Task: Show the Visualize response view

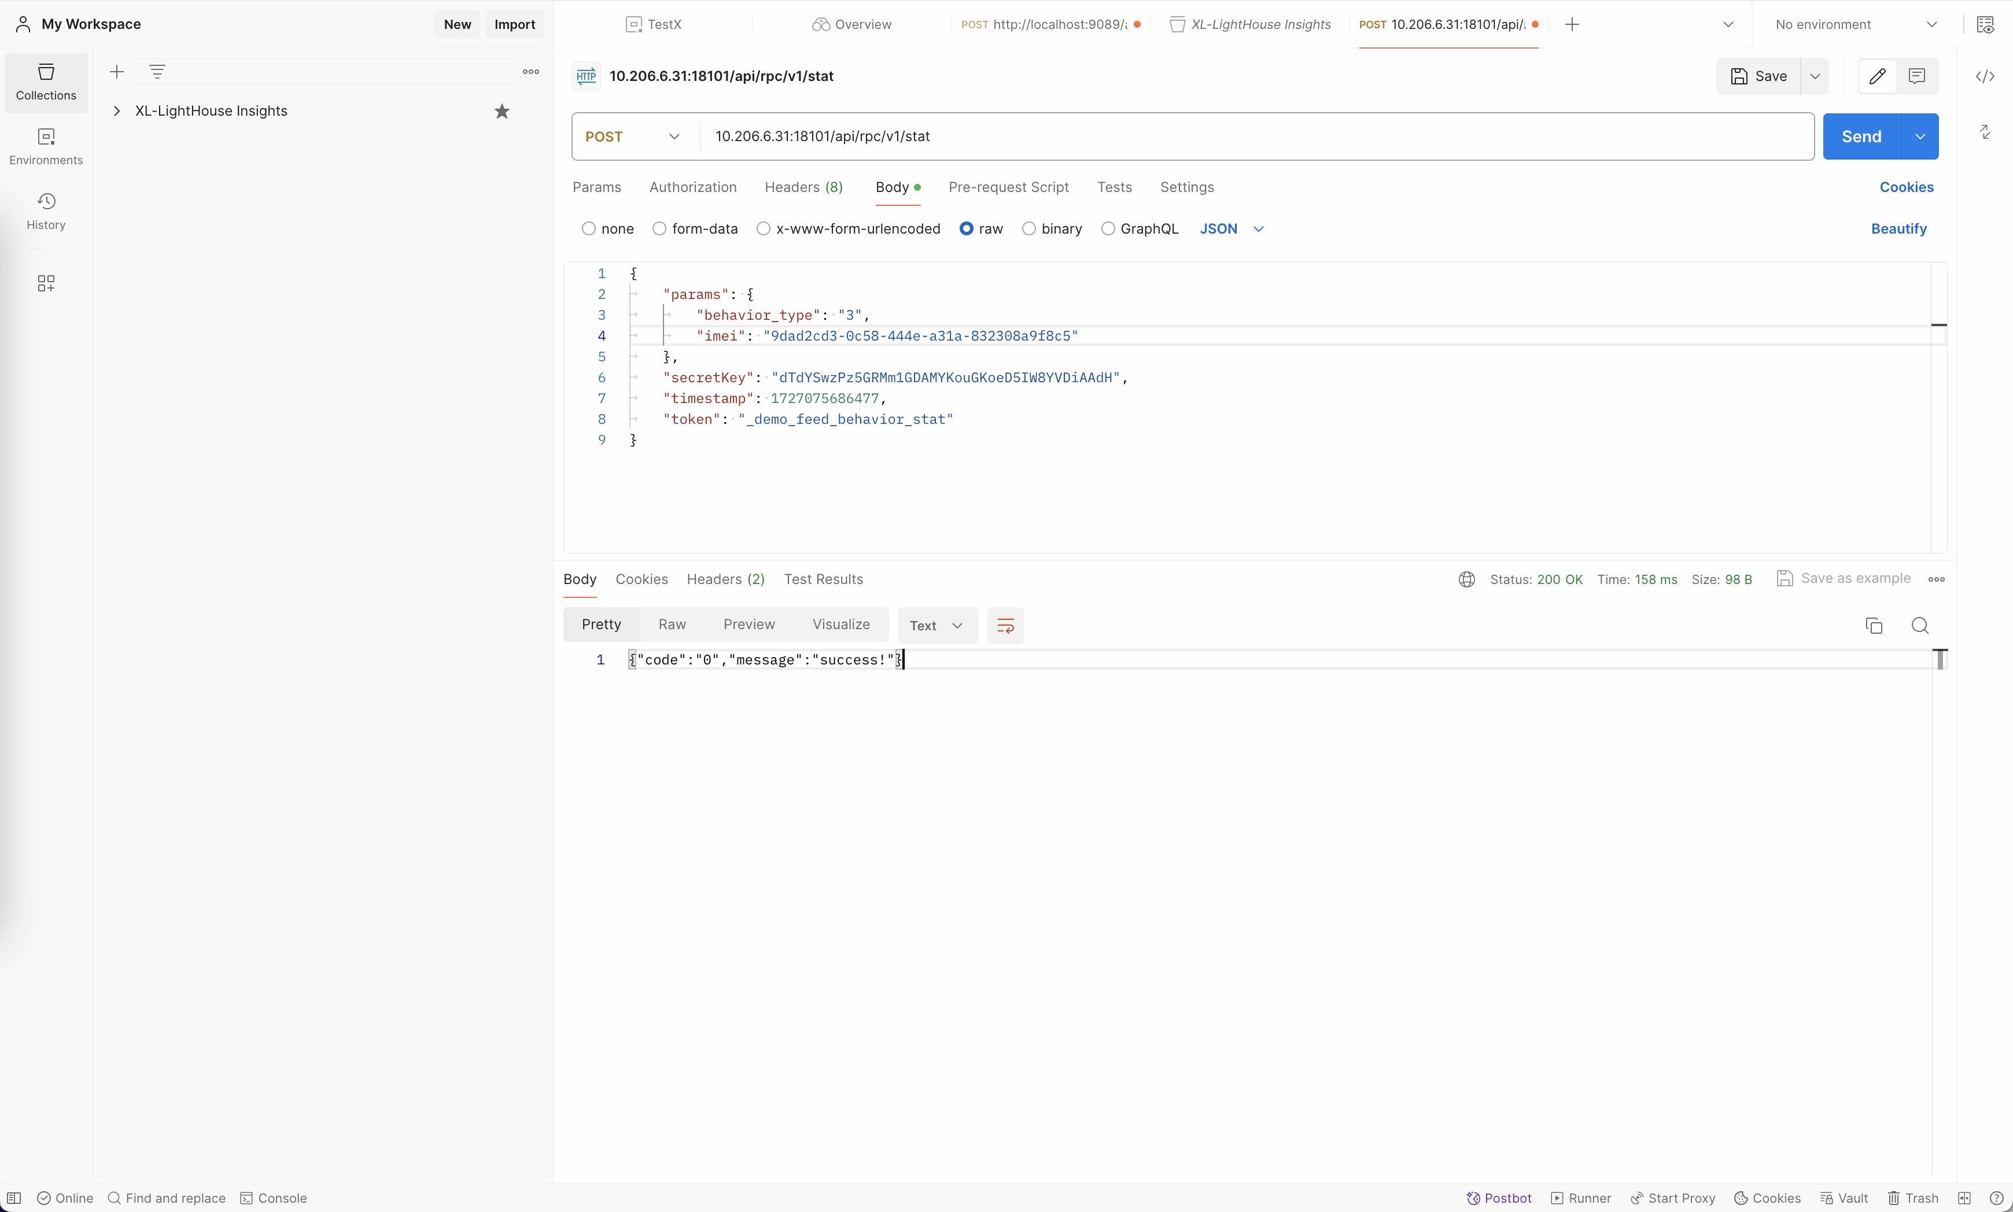Action: [840, 624]
